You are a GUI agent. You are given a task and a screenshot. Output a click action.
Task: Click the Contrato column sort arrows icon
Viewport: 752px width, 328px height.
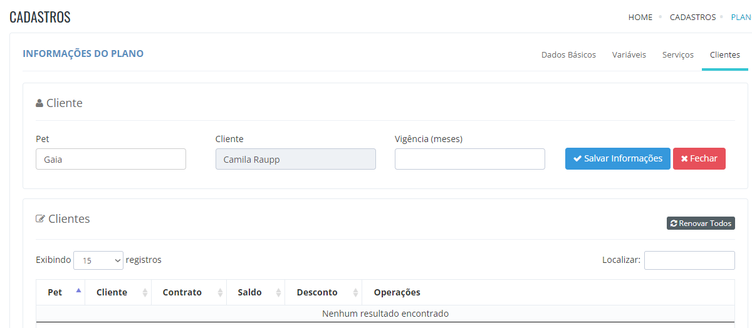point(221,292)
